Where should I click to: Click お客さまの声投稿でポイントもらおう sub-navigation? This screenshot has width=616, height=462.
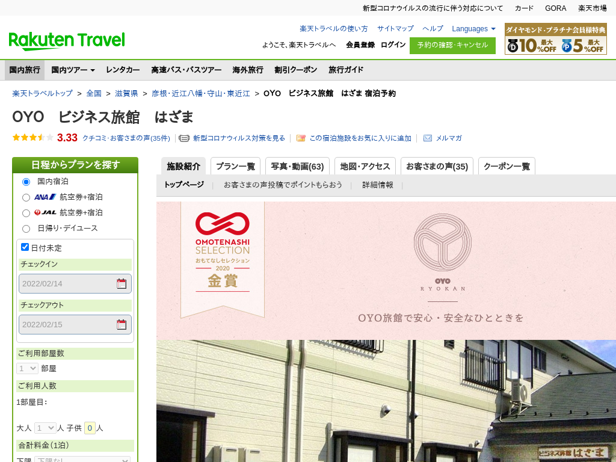pos(283,185)
